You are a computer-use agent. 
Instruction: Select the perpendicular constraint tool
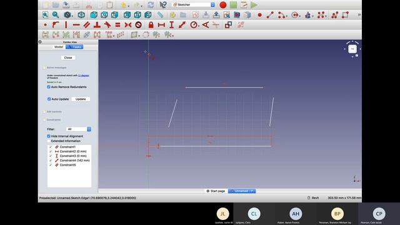pyautogui.click(x=97, y=25)
